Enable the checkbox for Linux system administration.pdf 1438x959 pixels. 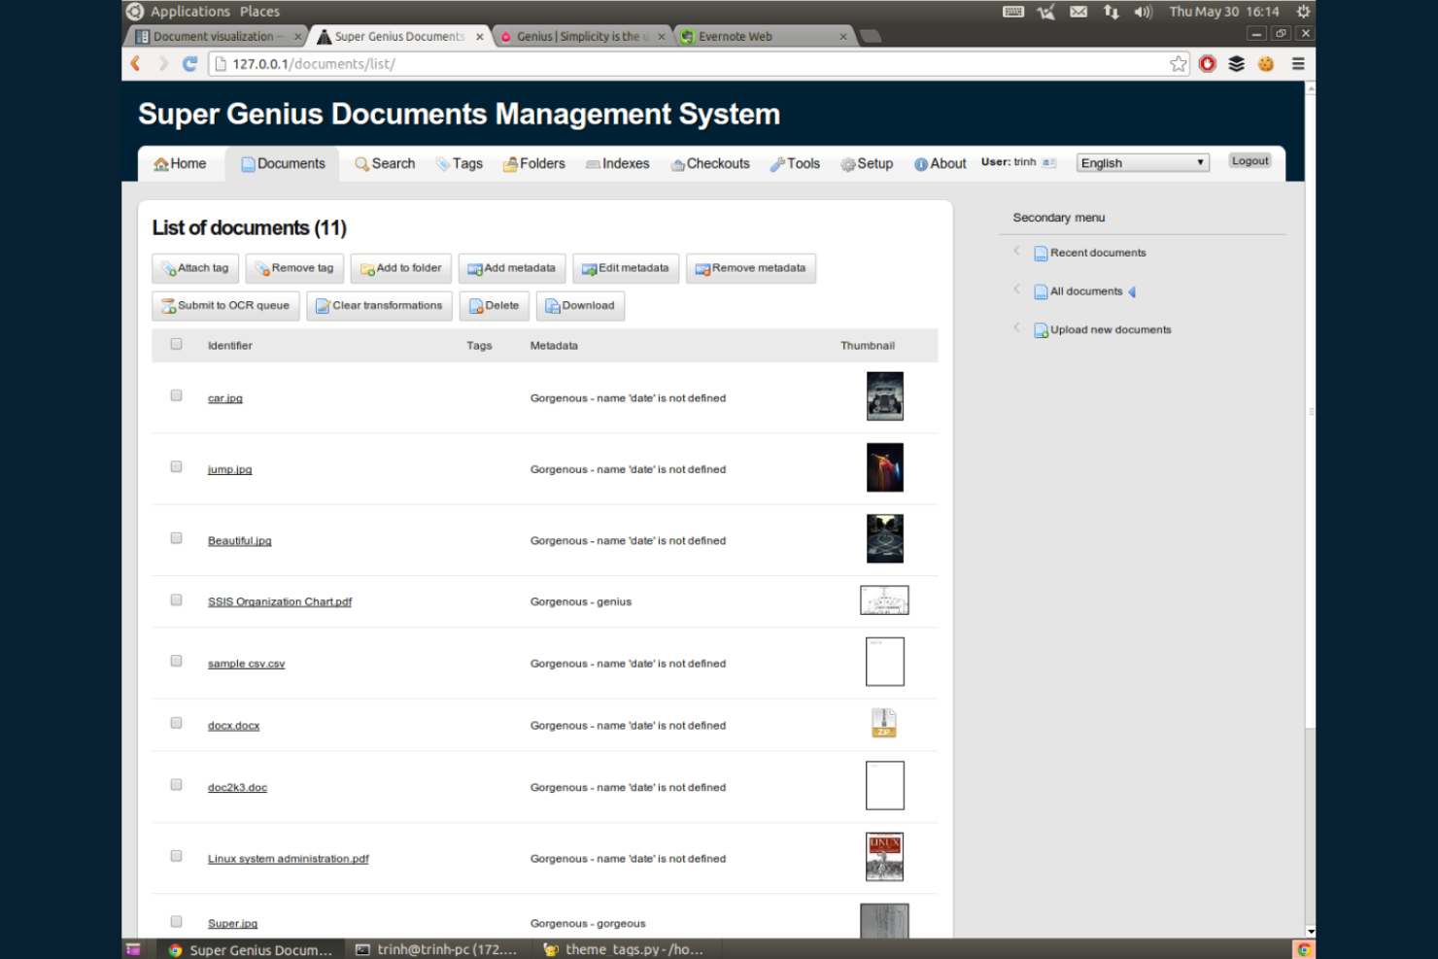[x=176, y=855]
